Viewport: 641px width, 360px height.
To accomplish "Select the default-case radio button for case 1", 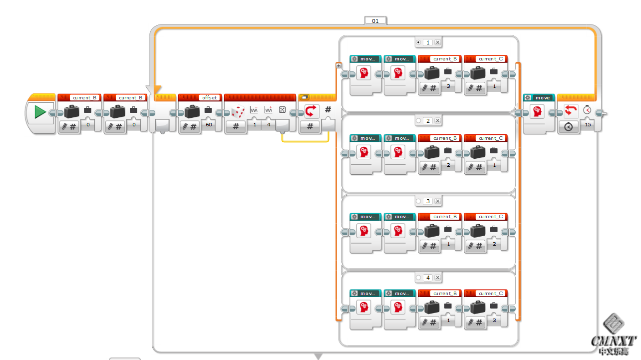I will click(x=418, y=42).
